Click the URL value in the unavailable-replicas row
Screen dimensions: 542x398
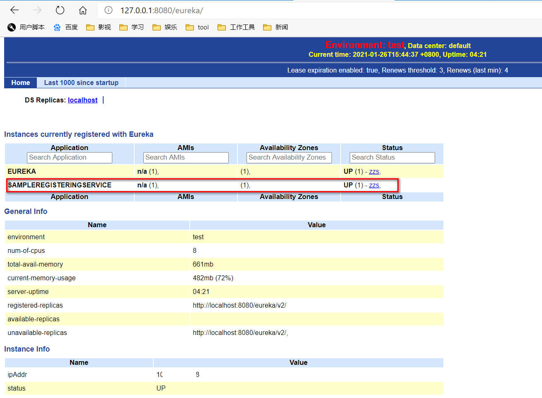point(240,332)
